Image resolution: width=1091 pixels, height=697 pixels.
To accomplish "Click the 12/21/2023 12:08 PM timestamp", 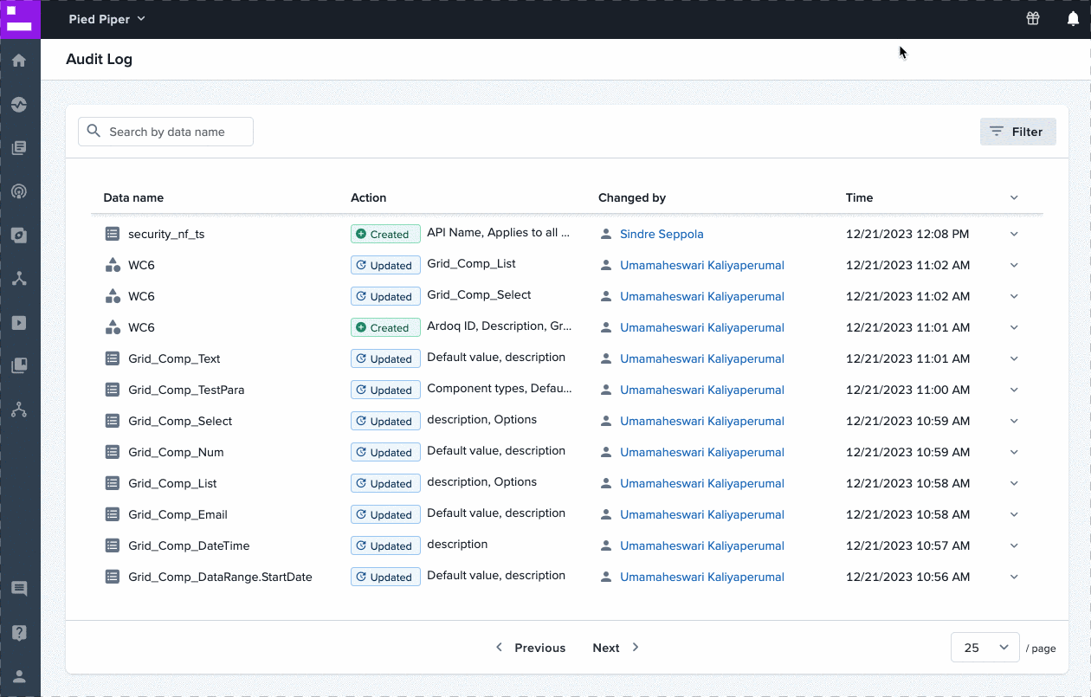I will [907, 234].
